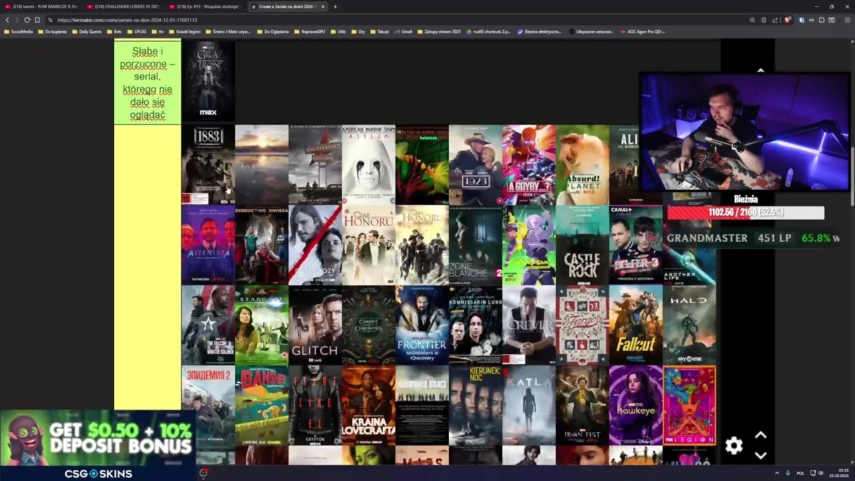Open the Zakupy stream 2025 bookmark folder
The height and width of the screenshot is (481, 855).
[x=438, y=31]
